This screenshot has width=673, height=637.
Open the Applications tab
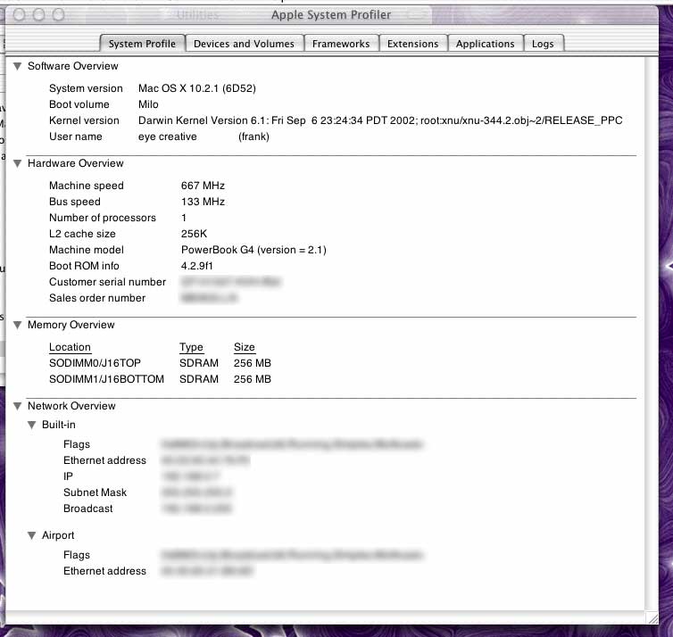pos(485,44)
